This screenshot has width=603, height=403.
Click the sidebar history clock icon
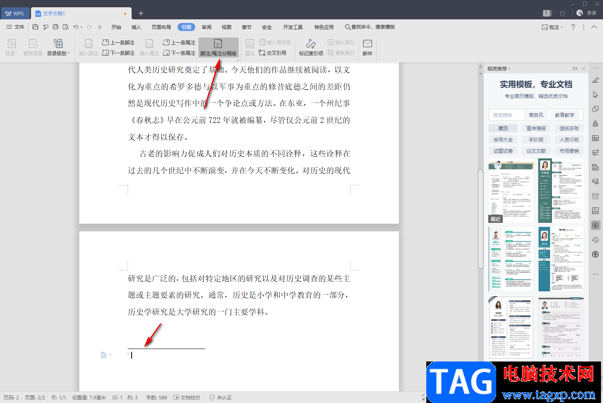(x=595, y=240)
